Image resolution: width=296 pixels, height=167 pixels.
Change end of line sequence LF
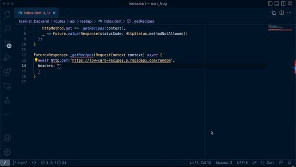click(x=254, y=162)
